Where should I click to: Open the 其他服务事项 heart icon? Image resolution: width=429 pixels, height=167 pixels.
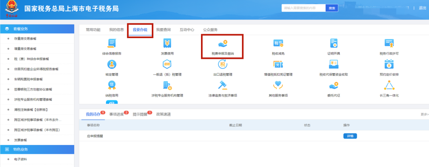tap(278, 85)
